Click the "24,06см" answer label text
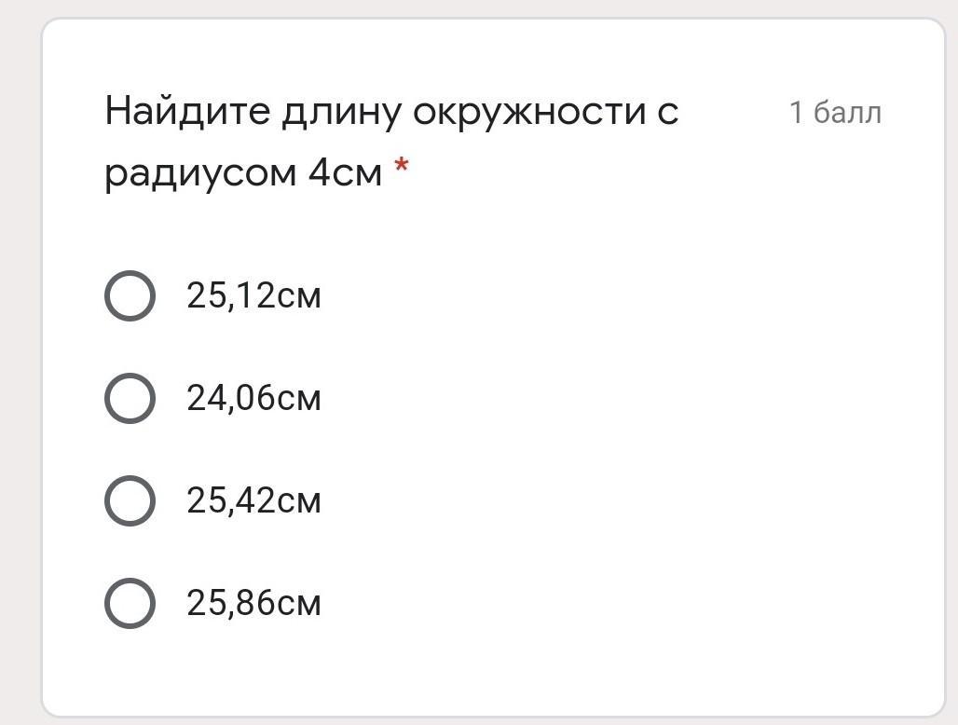This screenshot has width=958, height=725. click(x=253, y=398)
